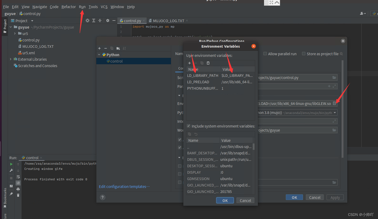
Task: Add a new user environment variable
Action: (190, 63)
